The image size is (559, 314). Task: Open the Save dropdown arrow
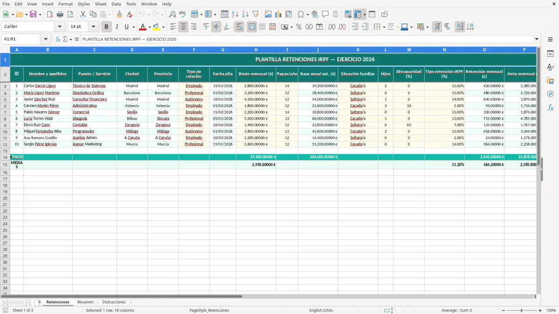40,14
